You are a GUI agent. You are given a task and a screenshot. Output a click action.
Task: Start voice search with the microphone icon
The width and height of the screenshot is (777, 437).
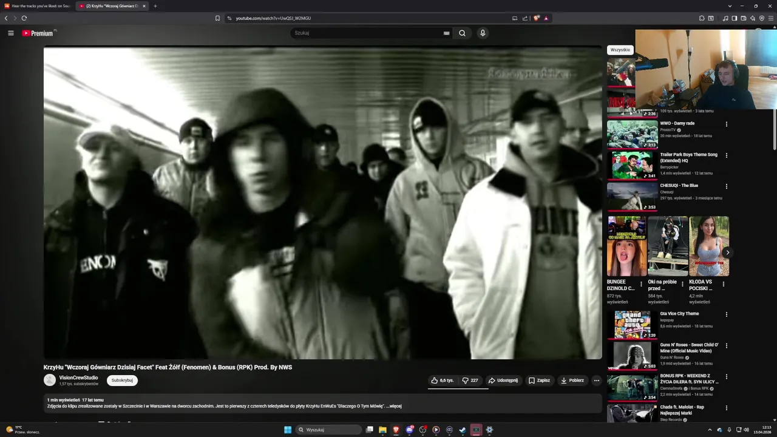(x=483, y=33)
